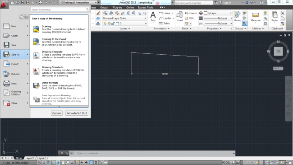The width and height of the screenshot is (293, 165).
Task: Click the Recent Documents icon in application menu
Action: tap(22, 17)
